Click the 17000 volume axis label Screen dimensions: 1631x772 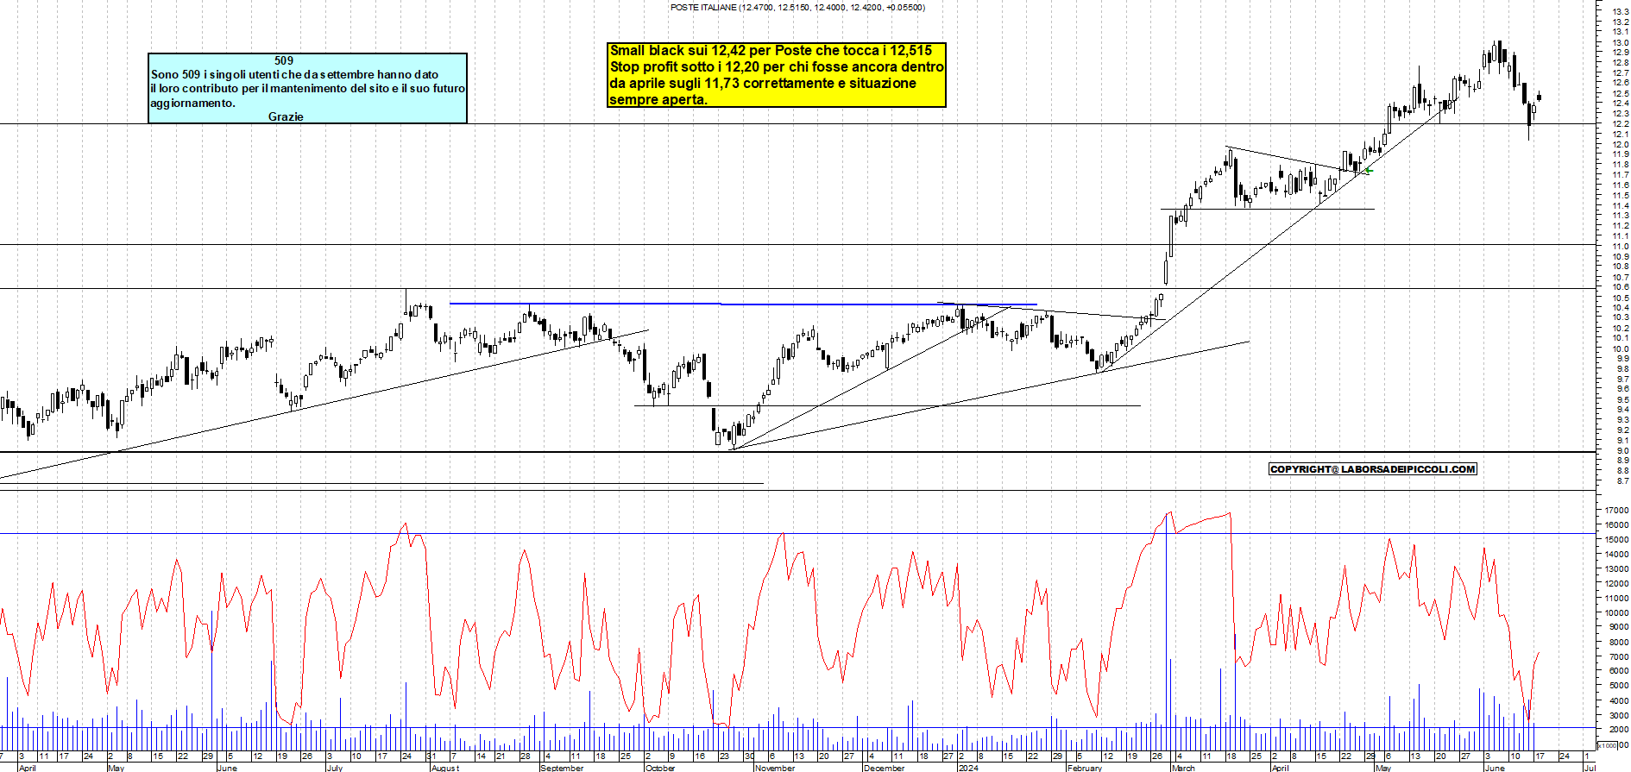tap(1616, 511)
